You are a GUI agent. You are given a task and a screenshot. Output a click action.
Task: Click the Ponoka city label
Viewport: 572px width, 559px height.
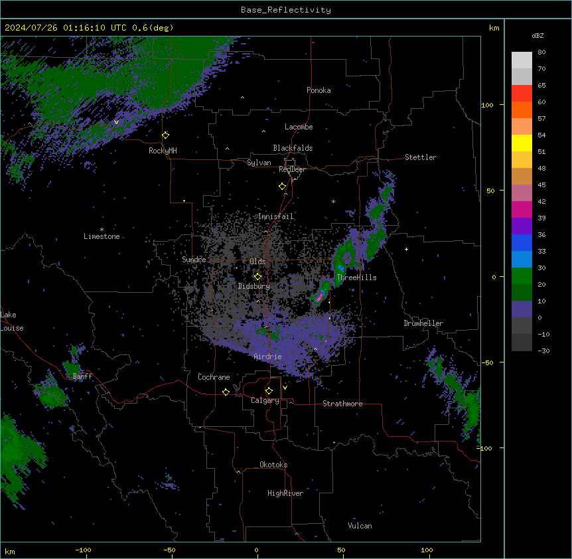coord(319,90)
